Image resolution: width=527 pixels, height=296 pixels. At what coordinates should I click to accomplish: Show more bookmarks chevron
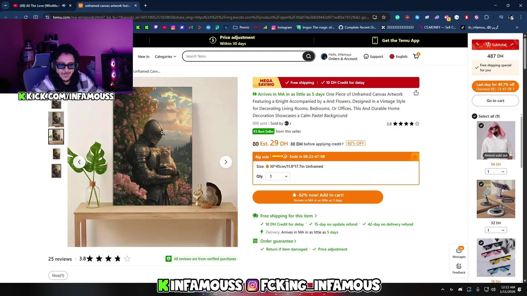pyautogui.click(x=517, y=28)
